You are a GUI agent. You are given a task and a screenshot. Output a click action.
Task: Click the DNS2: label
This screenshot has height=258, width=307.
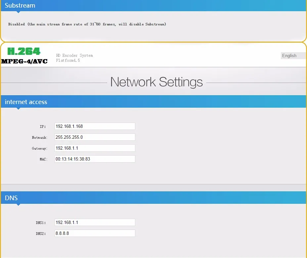[x=41, y=234]
